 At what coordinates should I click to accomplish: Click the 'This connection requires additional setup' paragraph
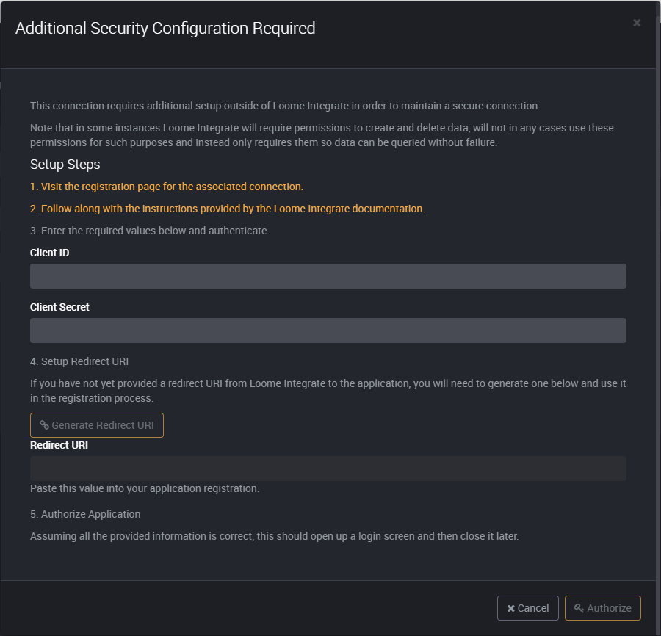tap(285, 106)
